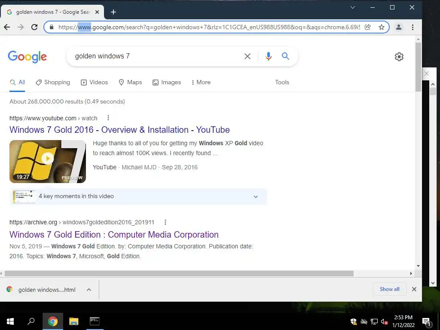
Task: Expand the More search categories menu
Action: [x=201, y=82]
